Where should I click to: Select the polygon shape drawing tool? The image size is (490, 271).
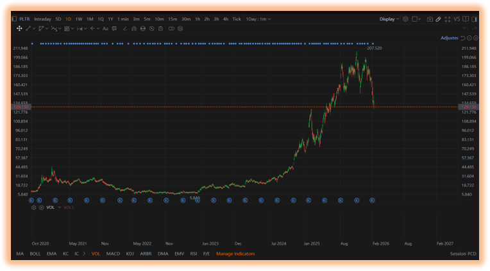[41, 28]
